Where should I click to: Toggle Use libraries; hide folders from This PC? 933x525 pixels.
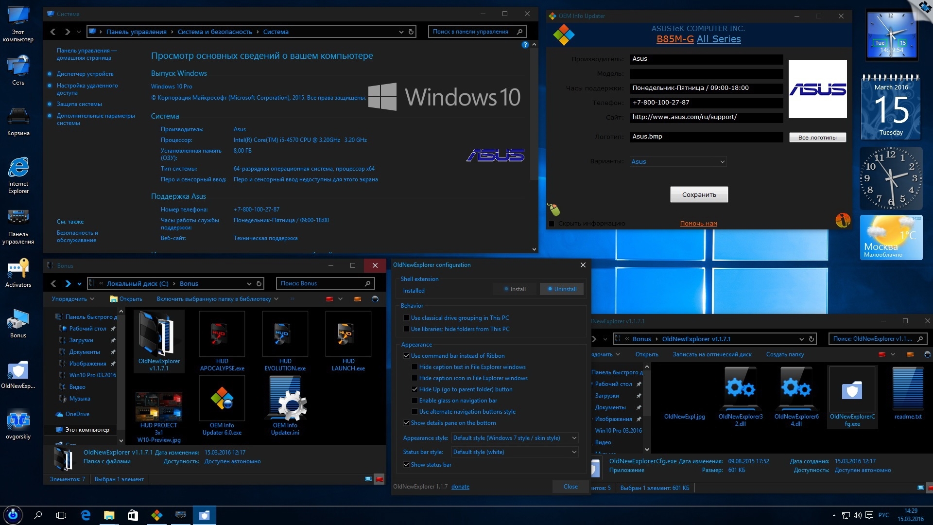click(407, 329)
